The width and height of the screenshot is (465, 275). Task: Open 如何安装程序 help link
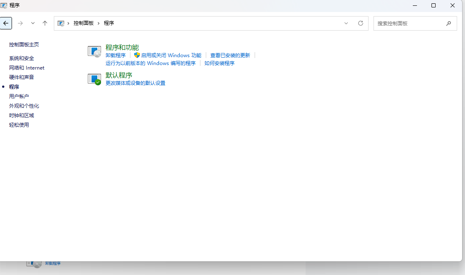219,63
